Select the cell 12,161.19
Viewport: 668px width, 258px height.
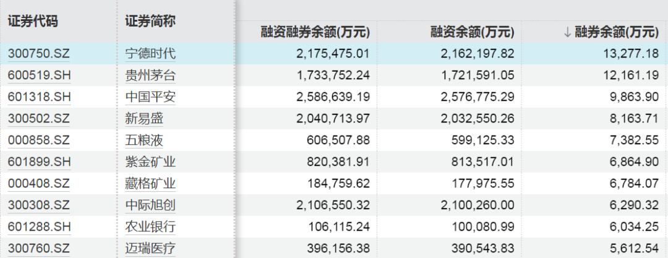(x=632, y=75)
